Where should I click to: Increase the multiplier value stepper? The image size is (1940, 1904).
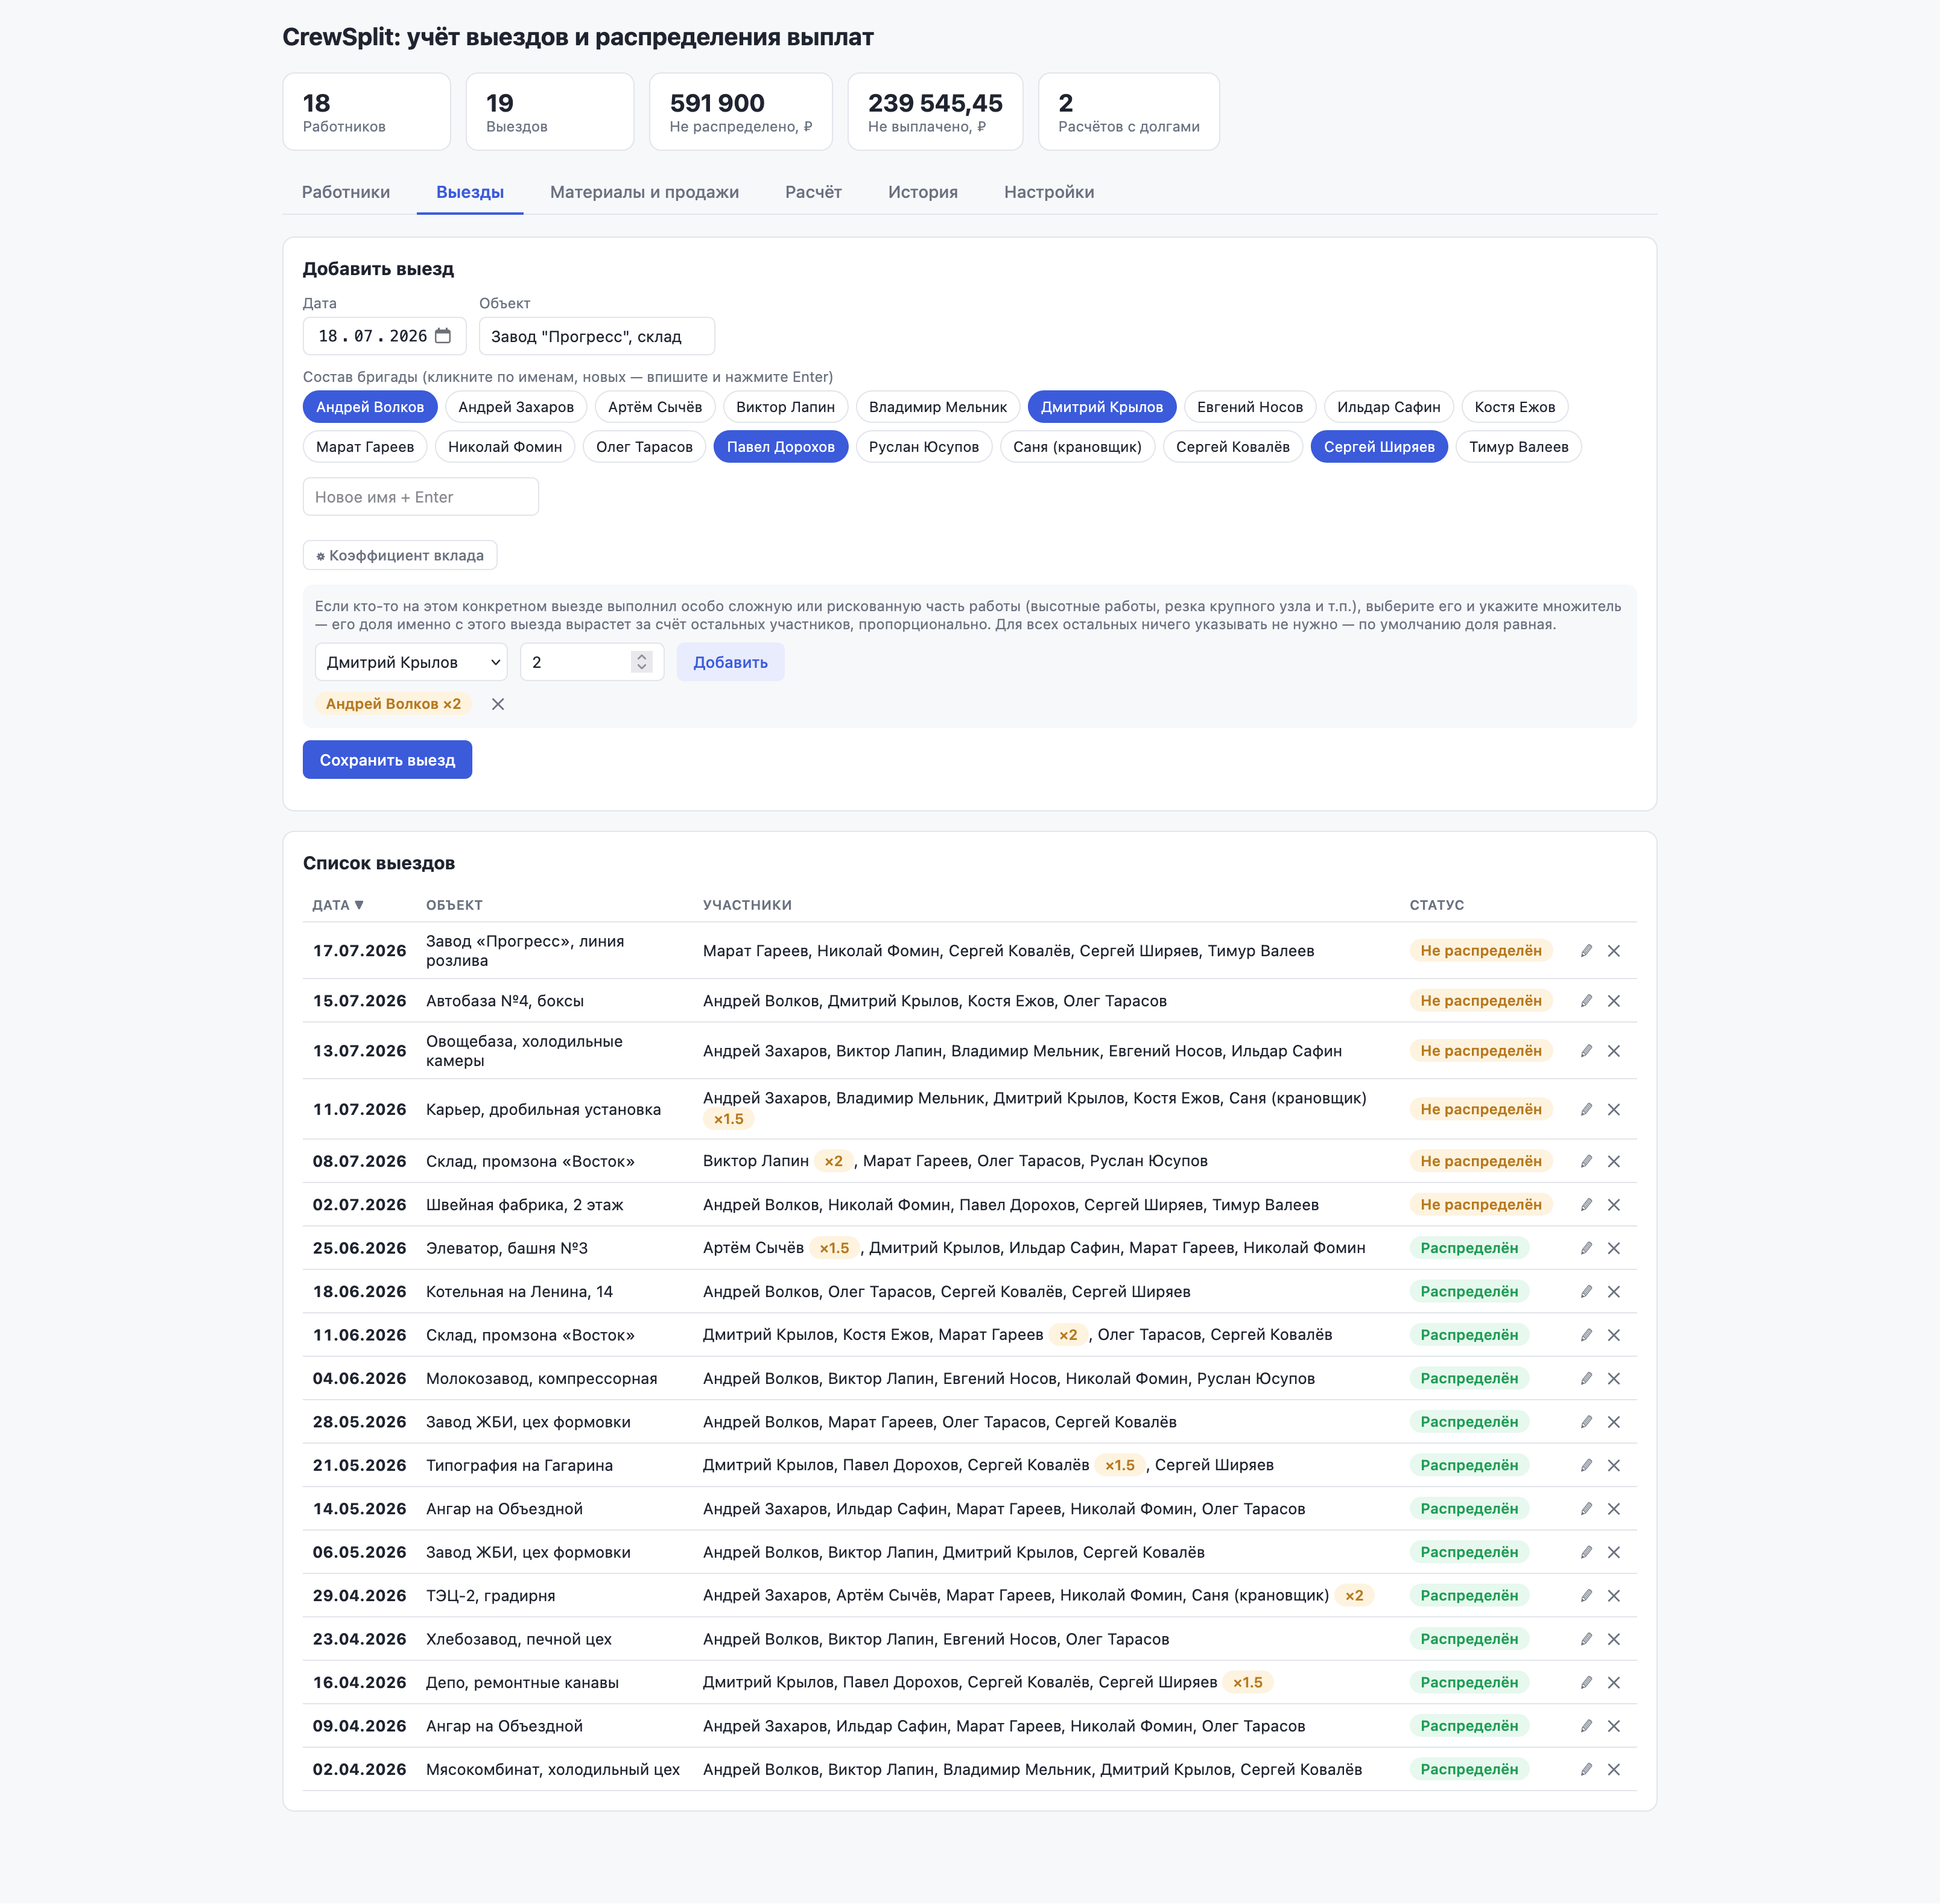coord(642,656)
